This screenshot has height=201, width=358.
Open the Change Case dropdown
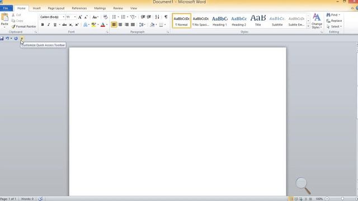pyautogui.click(x=95, y=17)
